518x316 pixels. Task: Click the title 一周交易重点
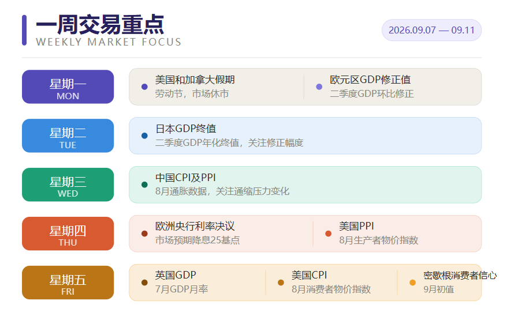(100, 25)
